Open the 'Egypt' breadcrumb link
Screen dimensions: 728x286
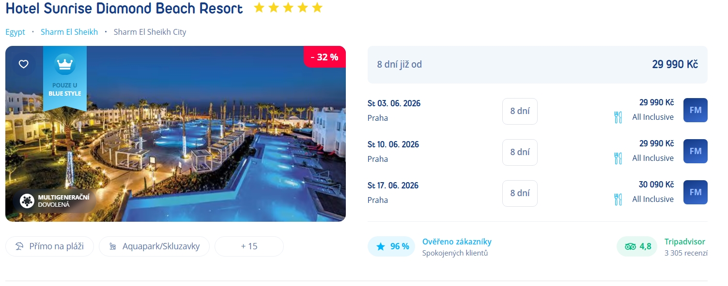(15, 32)
